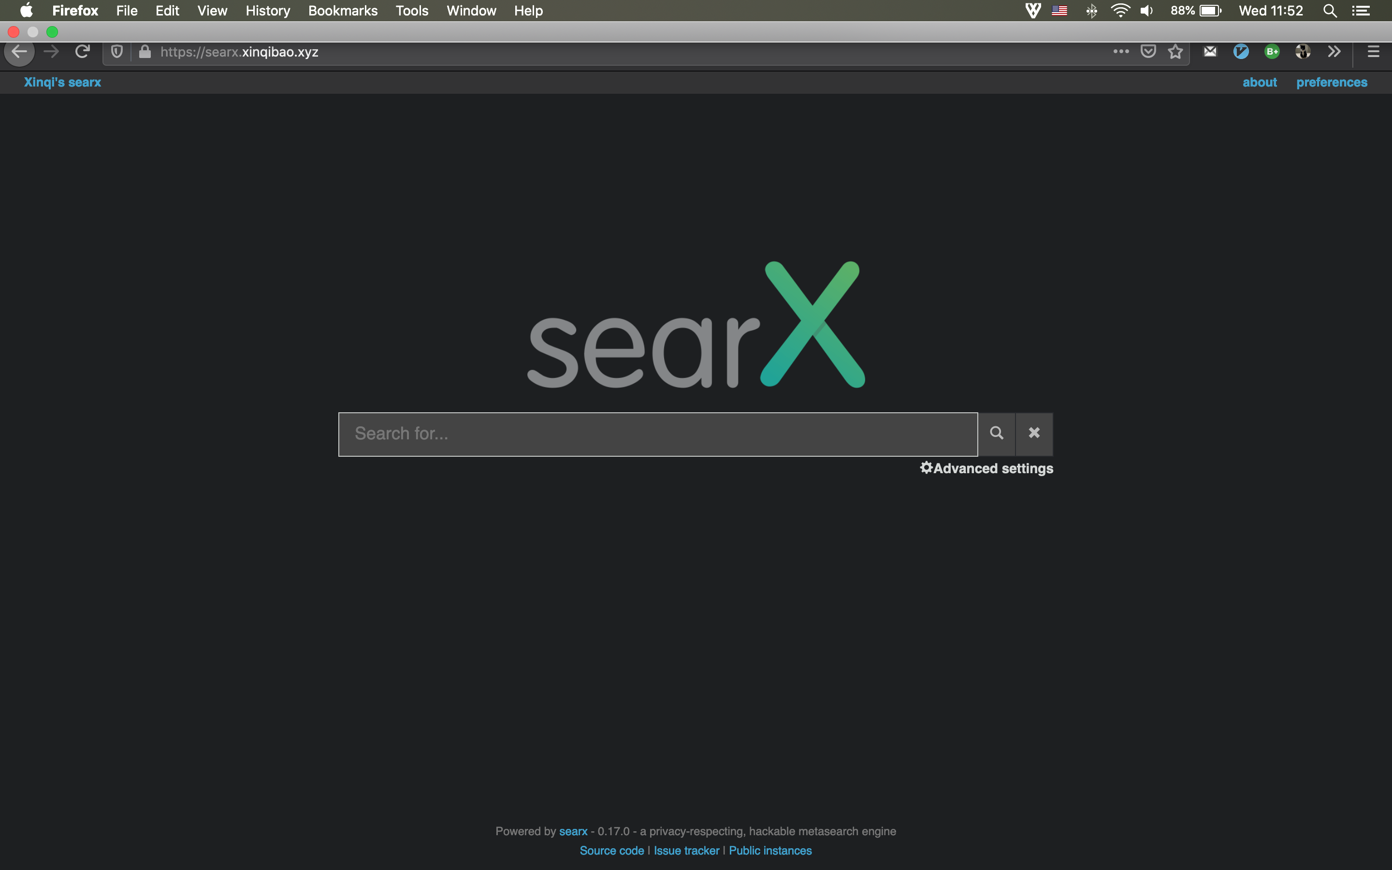Expand Advanced settings under search bar
The height and width of the screenshot is (870, 1392).
pos(986,468)
